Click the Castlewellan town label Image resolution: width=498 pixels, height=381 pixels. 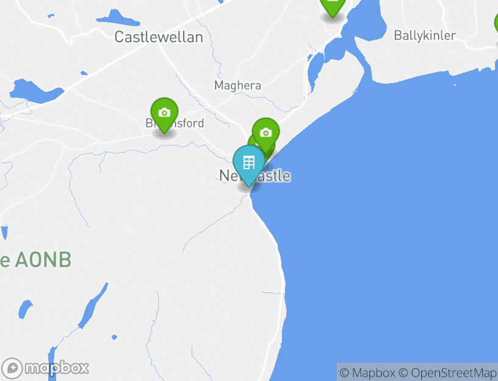pos(159,37)
